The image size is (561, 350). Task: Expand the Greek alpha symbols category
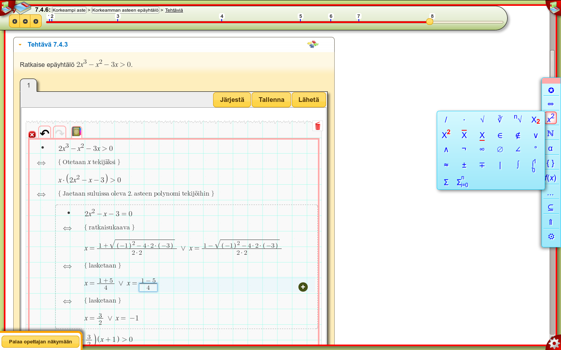click(550, 148)
